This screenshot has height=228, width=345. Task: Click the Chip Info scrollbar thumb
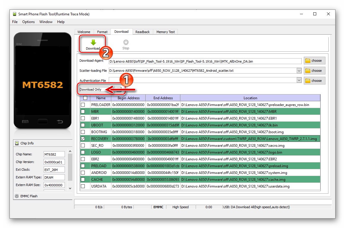point(70,167)
